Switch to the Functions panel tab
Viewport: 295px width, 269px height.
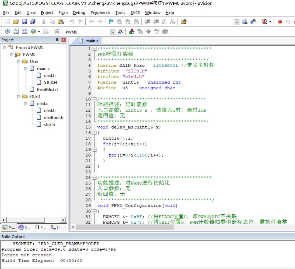click(x=41, y=228)
